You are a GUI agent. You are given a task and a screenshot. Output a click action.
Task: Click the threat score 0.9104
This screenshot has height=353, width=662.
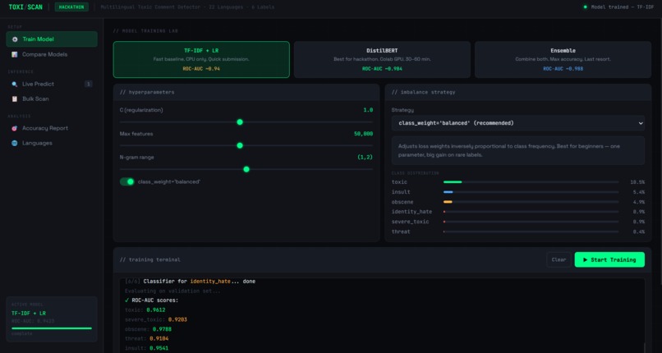point(159,339)
